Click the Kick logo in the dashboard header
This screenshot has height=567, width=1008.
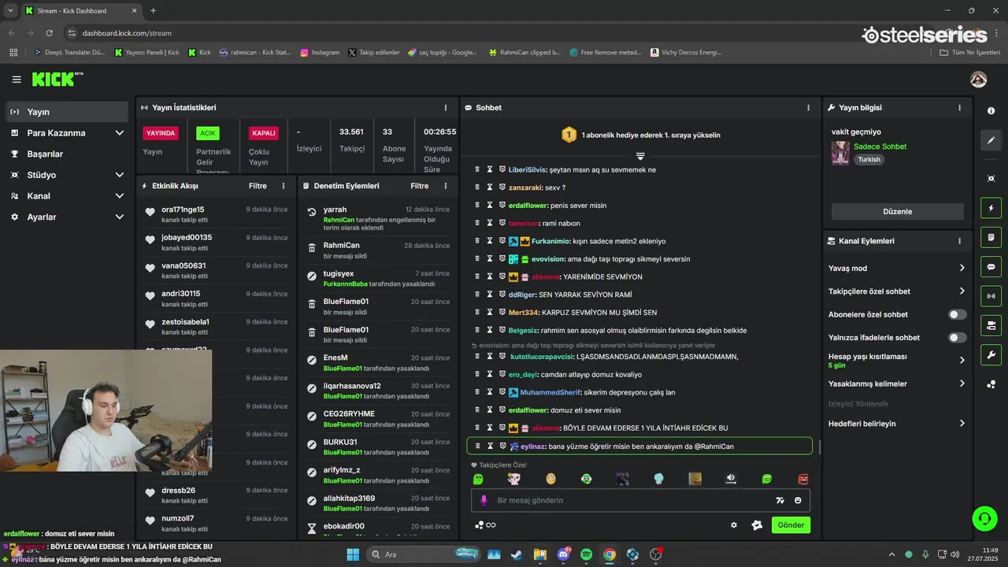point(57,80)
